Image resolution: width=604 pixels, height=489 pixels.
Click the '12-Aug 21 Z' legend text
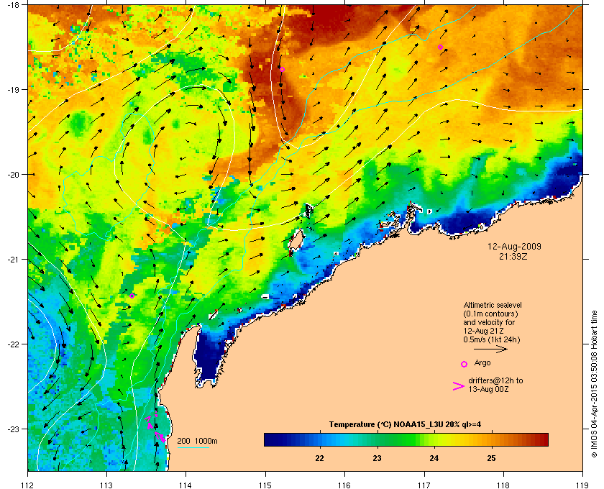click(x=483, y=331)
